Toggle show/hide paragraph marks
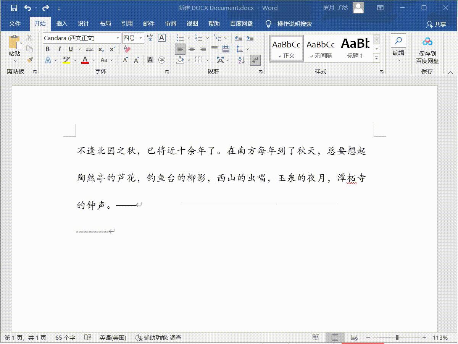Image resolution: width=458 pixels, height=344 pixels. click(x=255, y=60)
